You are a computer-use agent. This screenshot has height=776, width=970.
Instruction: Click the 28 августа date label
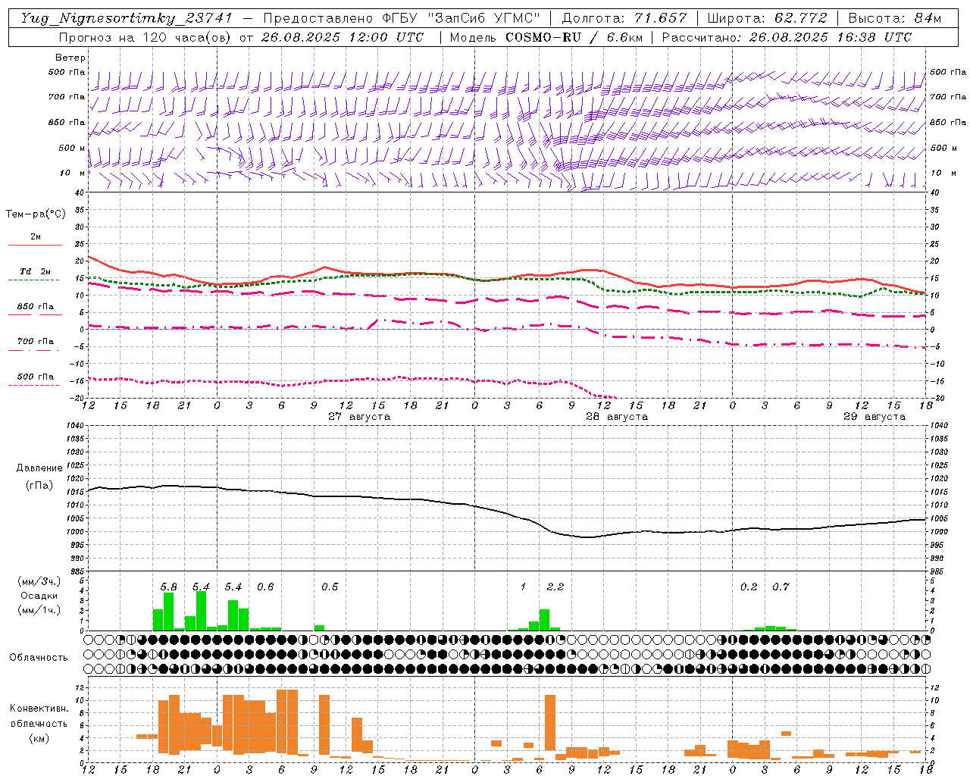pos(617,417)
